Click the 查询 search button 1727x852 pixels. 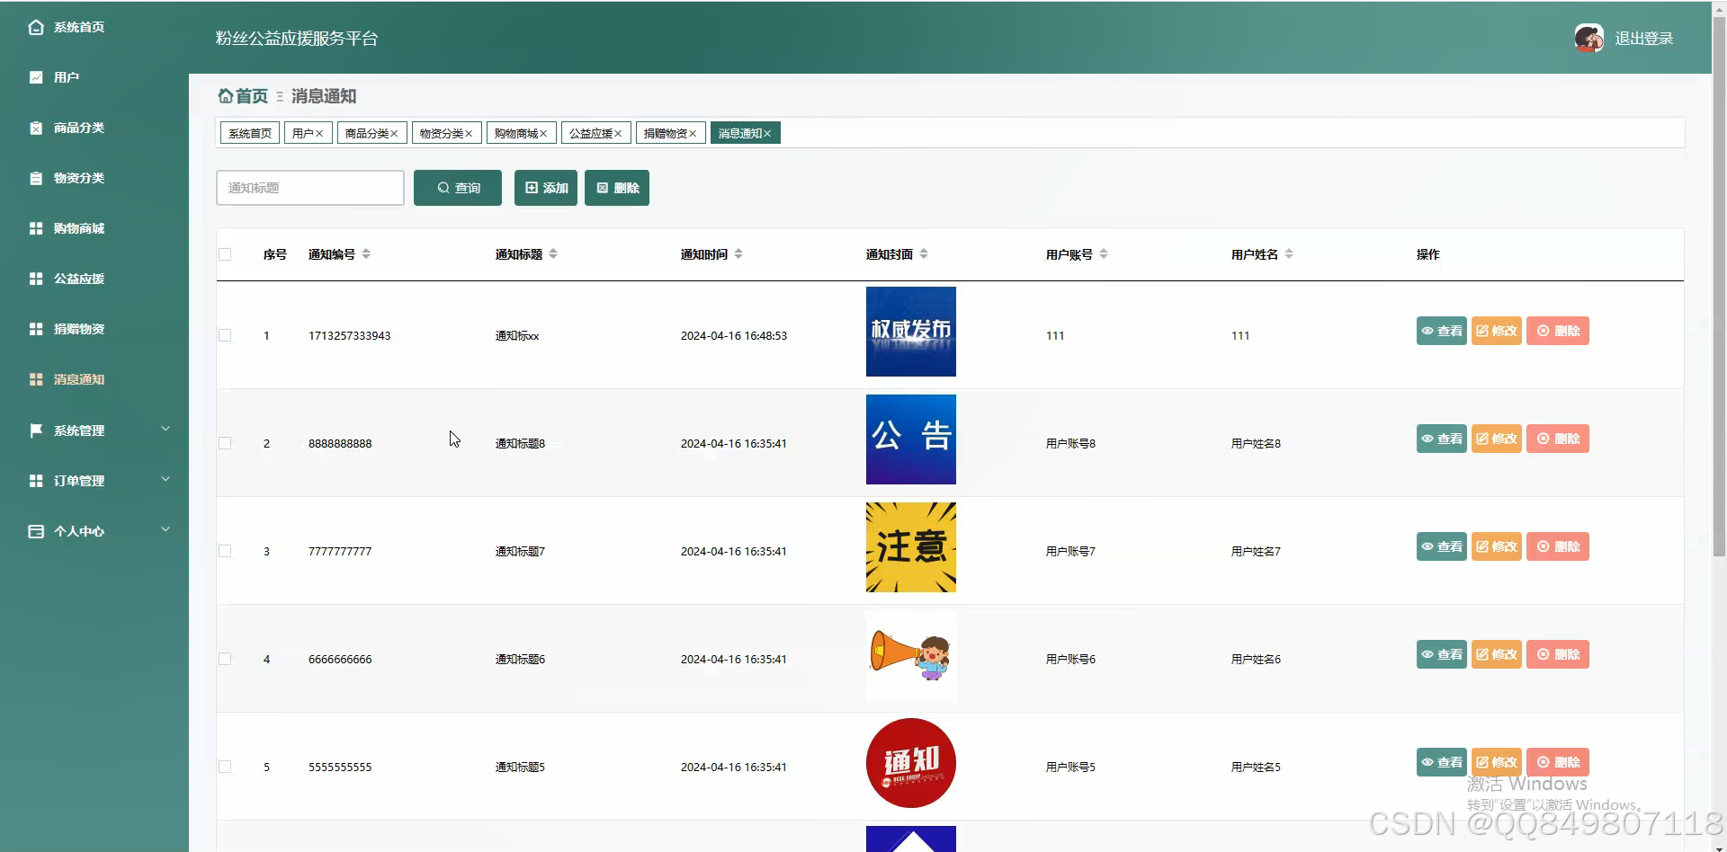458,188
